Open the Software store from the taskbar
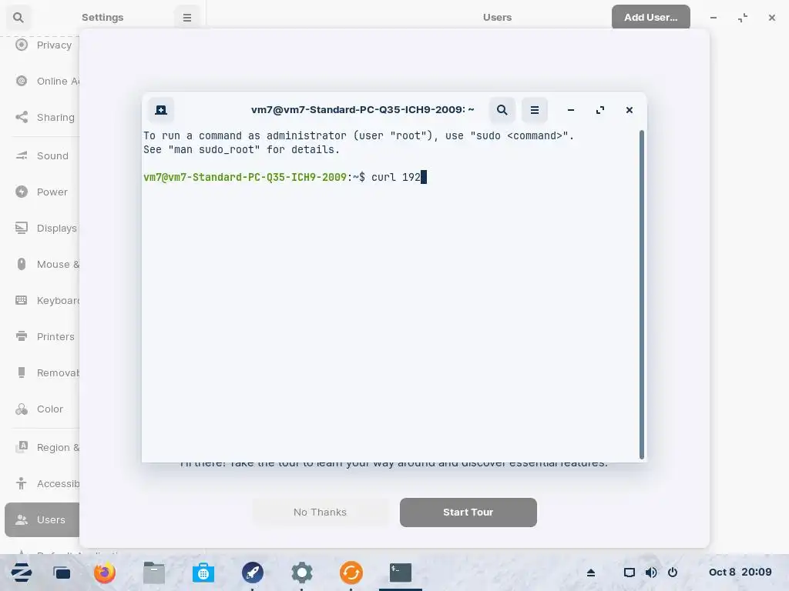 click(x=203, y=573)
